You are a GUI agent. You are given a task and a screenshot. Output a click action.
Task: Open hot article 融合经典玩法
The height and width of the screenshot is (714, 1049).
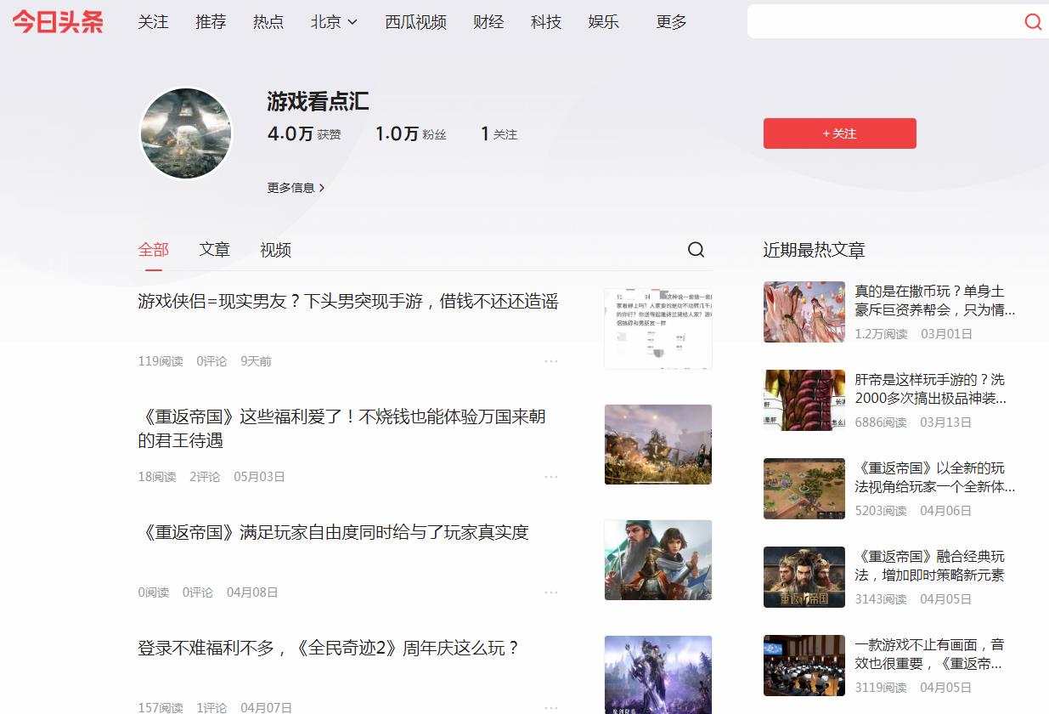930,566
